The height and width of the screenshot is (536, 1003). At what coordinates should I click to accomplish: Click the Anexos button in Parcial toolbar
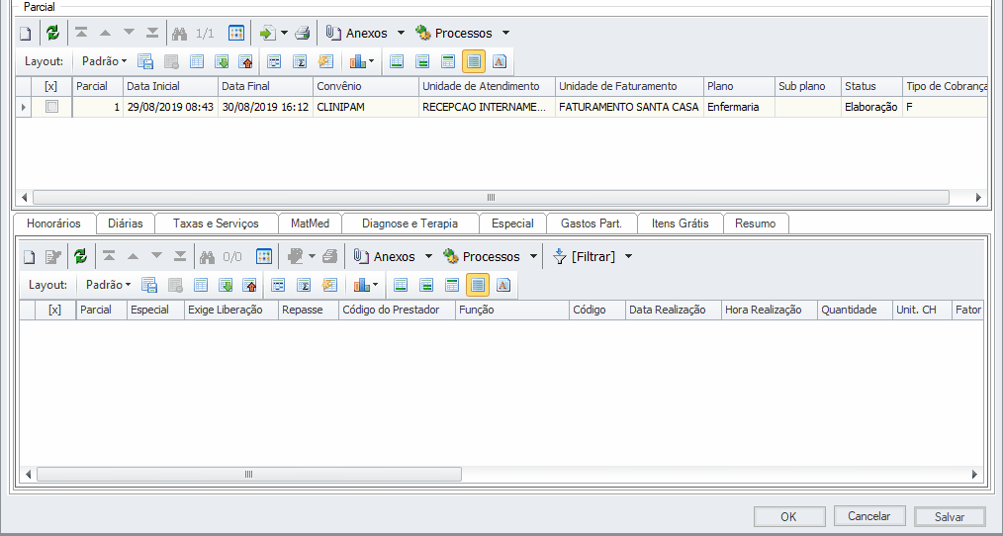357,34
